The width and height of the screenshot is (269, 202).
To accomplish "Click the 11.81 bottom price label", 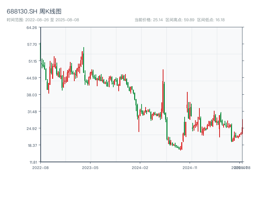I will (32, 162).
